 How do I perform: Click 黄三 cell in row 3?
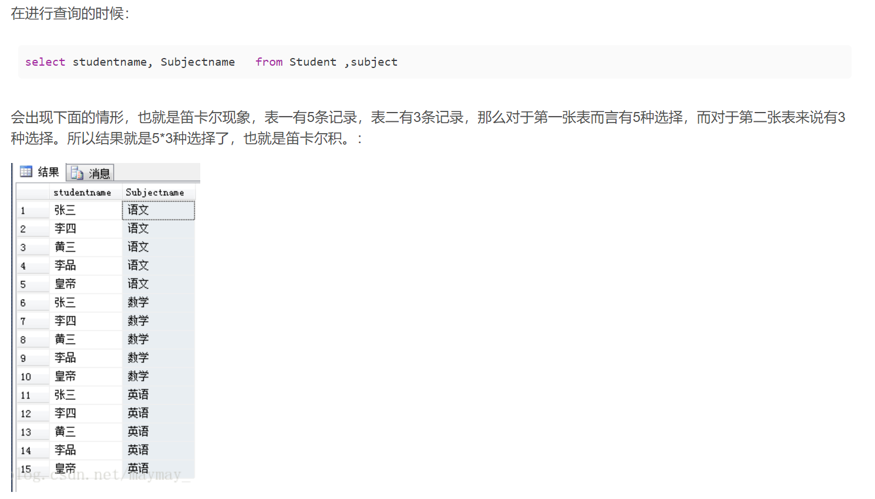point(85,247)
